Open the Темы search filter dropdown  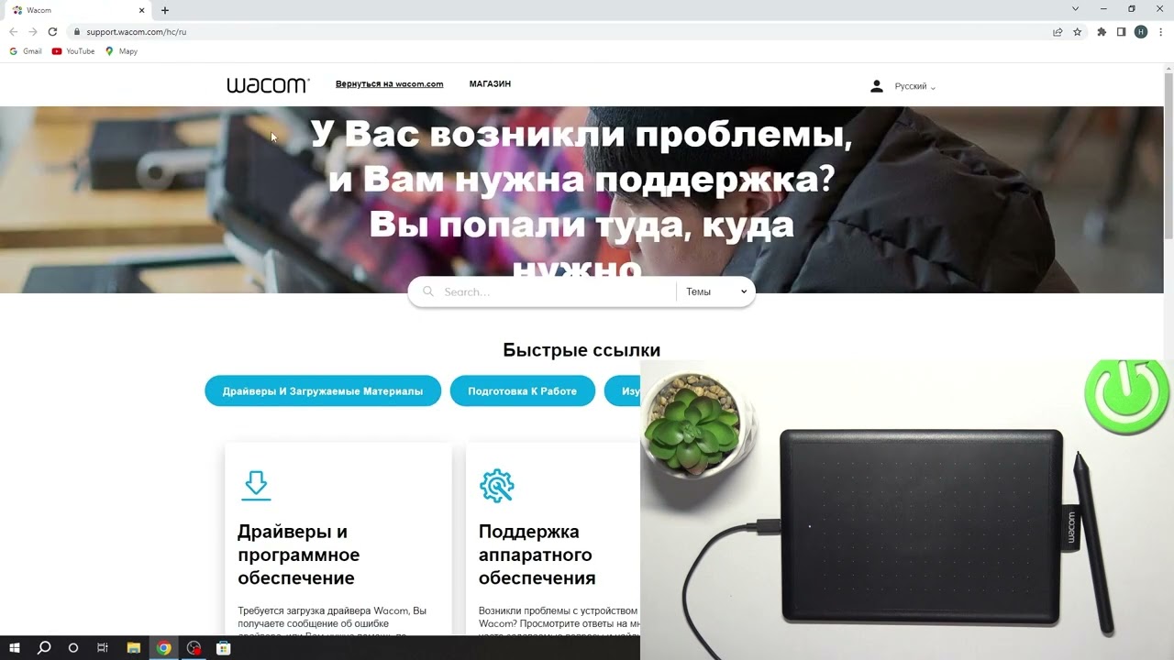pos(716,291)
